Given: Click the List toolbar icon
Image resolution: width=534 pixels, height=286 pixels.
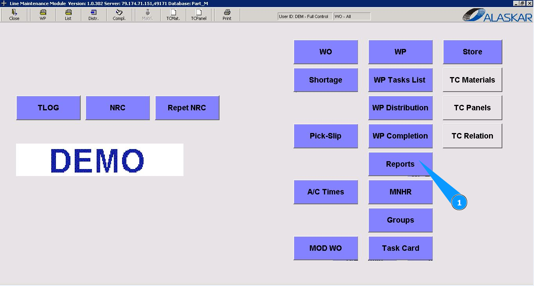Looking at the screenshot, I should 68,15.
